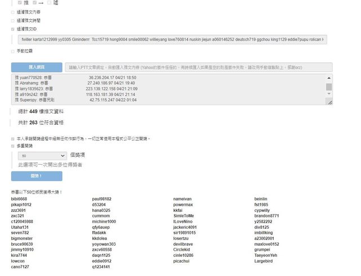
Task: Enable 過濾推文時間 filter checkbox
Action: pyautogui.click(x=13, y=20)
